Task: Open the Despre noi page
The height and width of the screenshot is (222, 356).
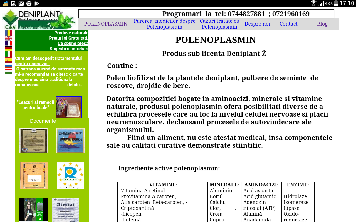Action: 257,24
